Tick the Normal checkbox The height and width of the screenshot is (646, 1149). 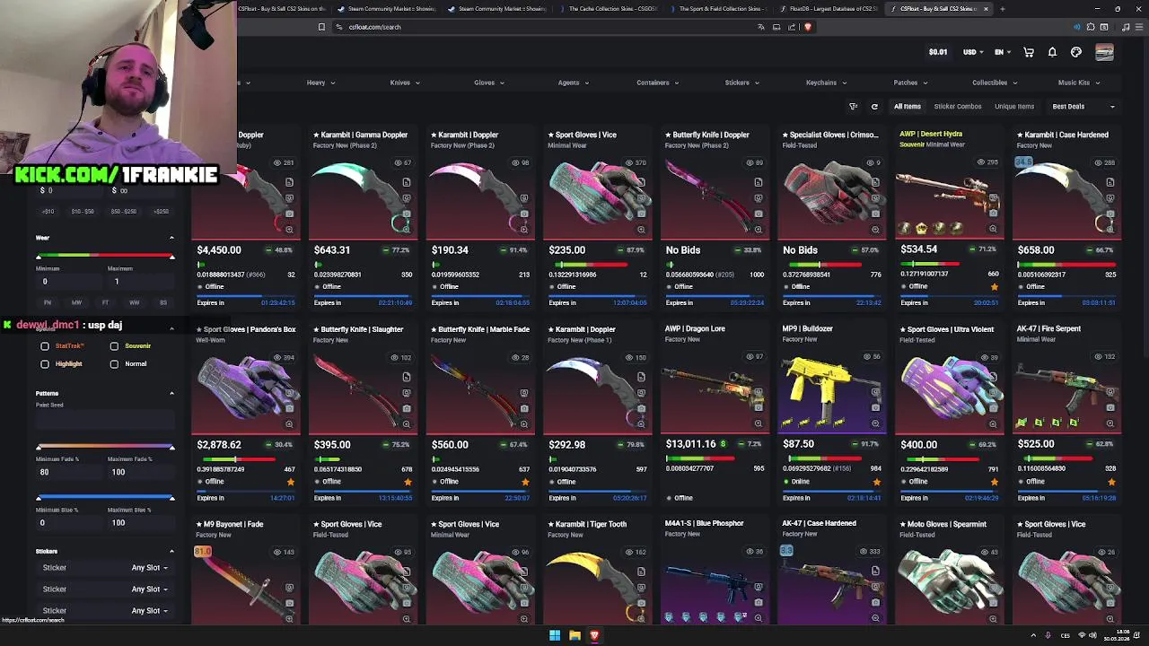(114, 364)
